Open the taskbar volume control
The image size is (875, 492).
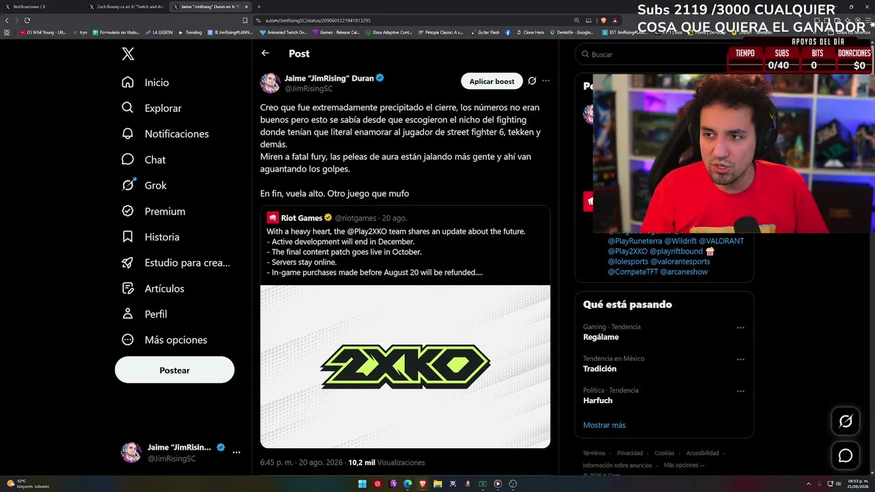[x=838, y=484]
